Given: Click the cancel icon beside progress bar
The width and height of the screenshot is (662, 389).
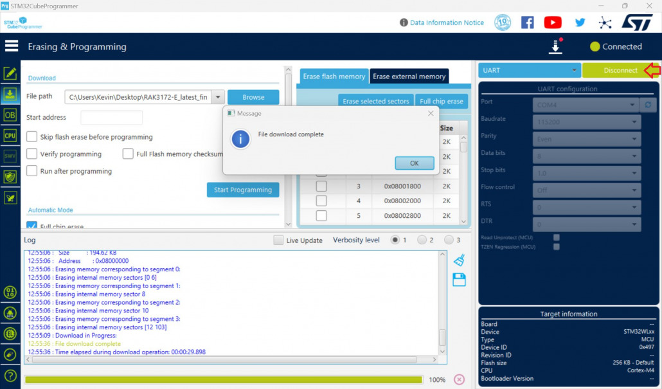Looking at the screenshot, I should [x=459, y=379].
